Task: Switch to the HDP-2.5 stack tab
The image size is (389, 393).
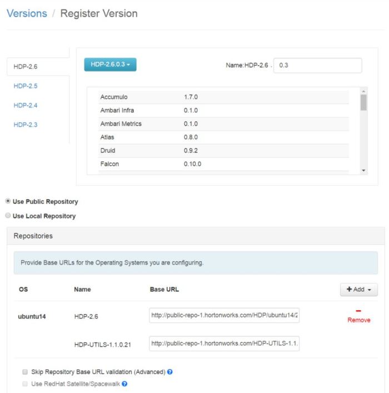Action: 26,86
